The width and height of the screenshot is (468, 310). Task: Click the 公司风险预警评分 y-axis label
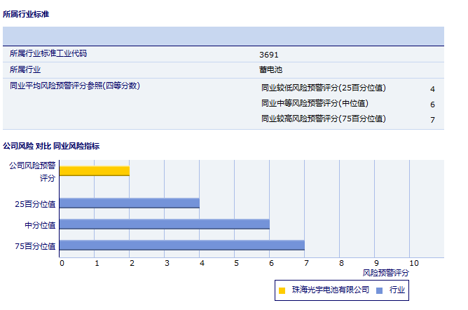(x=32, y=172)
